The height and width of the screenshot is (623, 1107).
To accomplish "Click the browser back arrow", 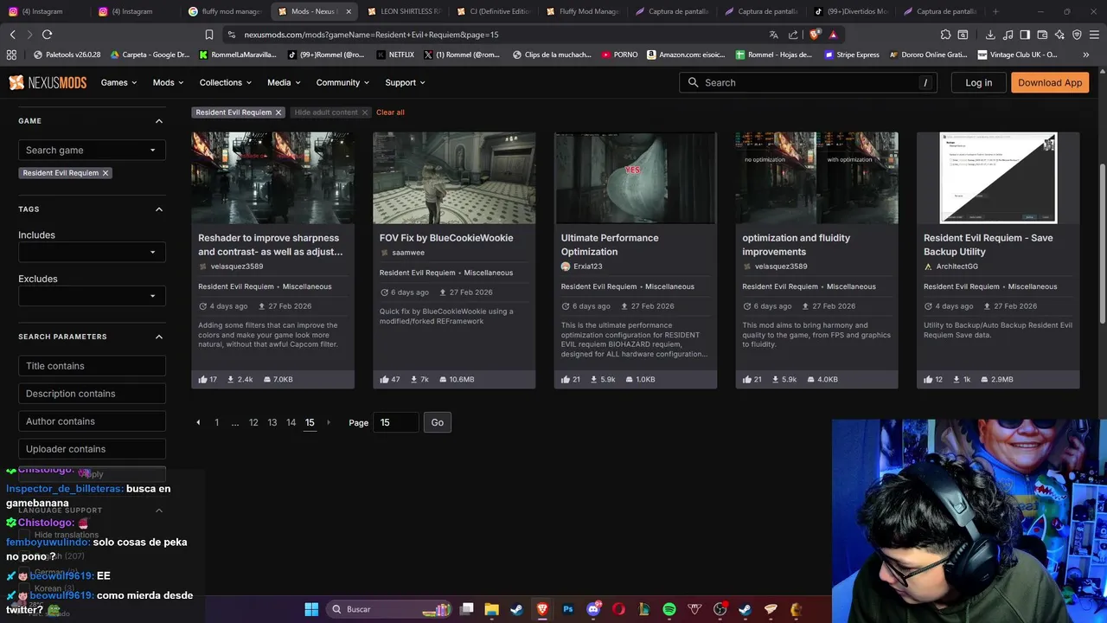I will [x=12, y=35].
